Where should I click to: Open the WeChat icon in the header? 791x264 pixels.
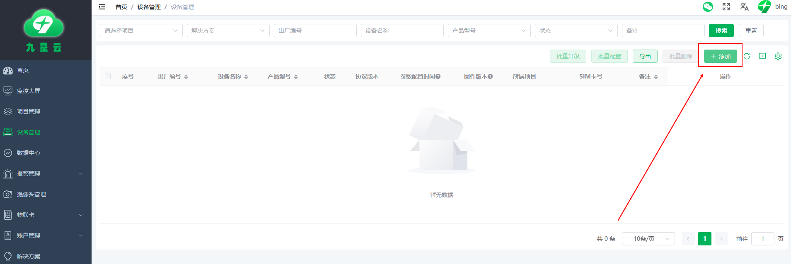click(708, 7)
